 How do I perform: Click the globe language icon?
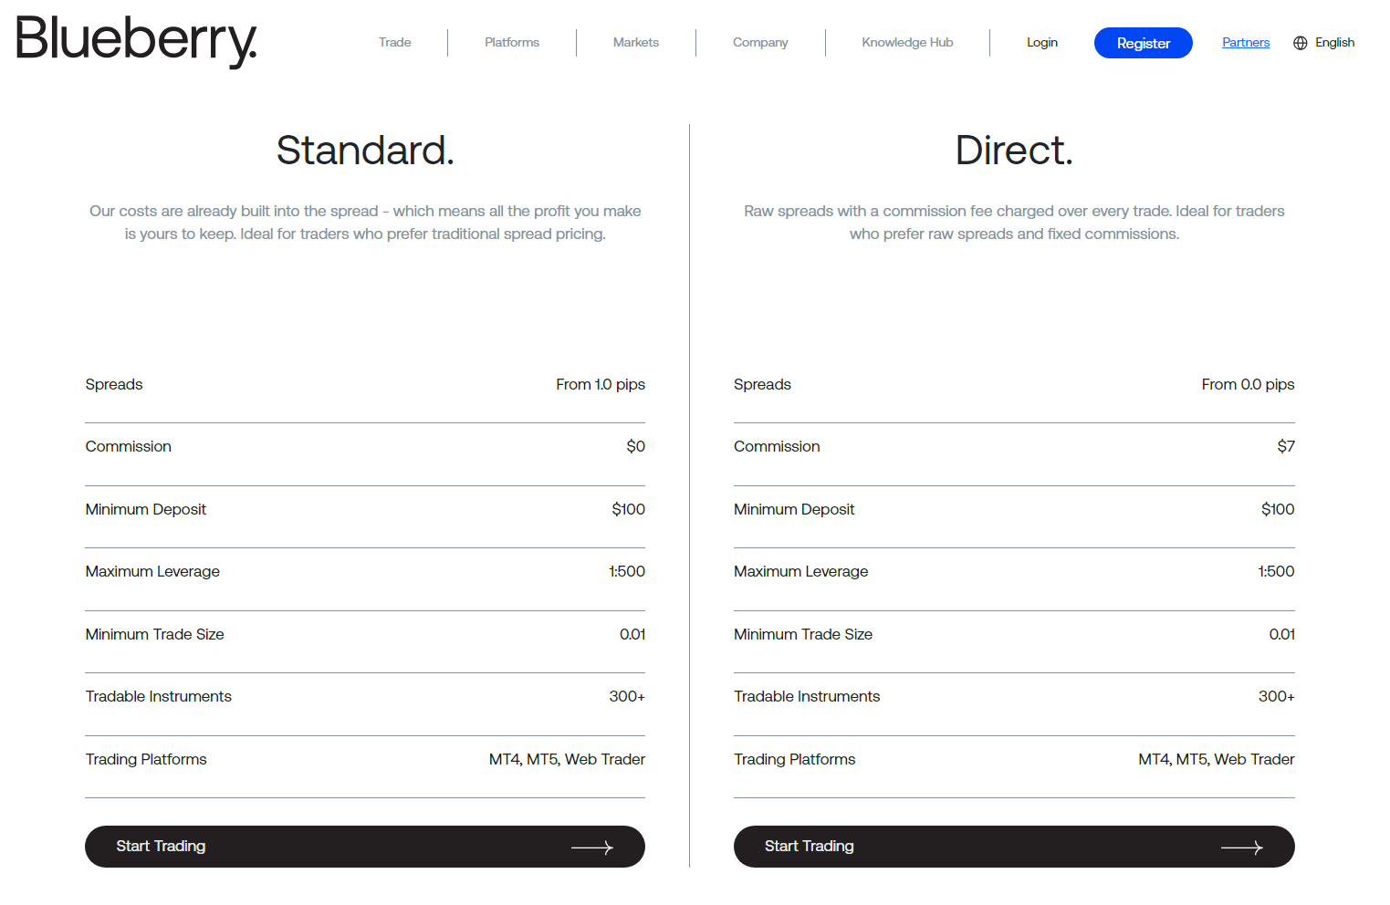pyautogui.click(x=1301, y=43)
